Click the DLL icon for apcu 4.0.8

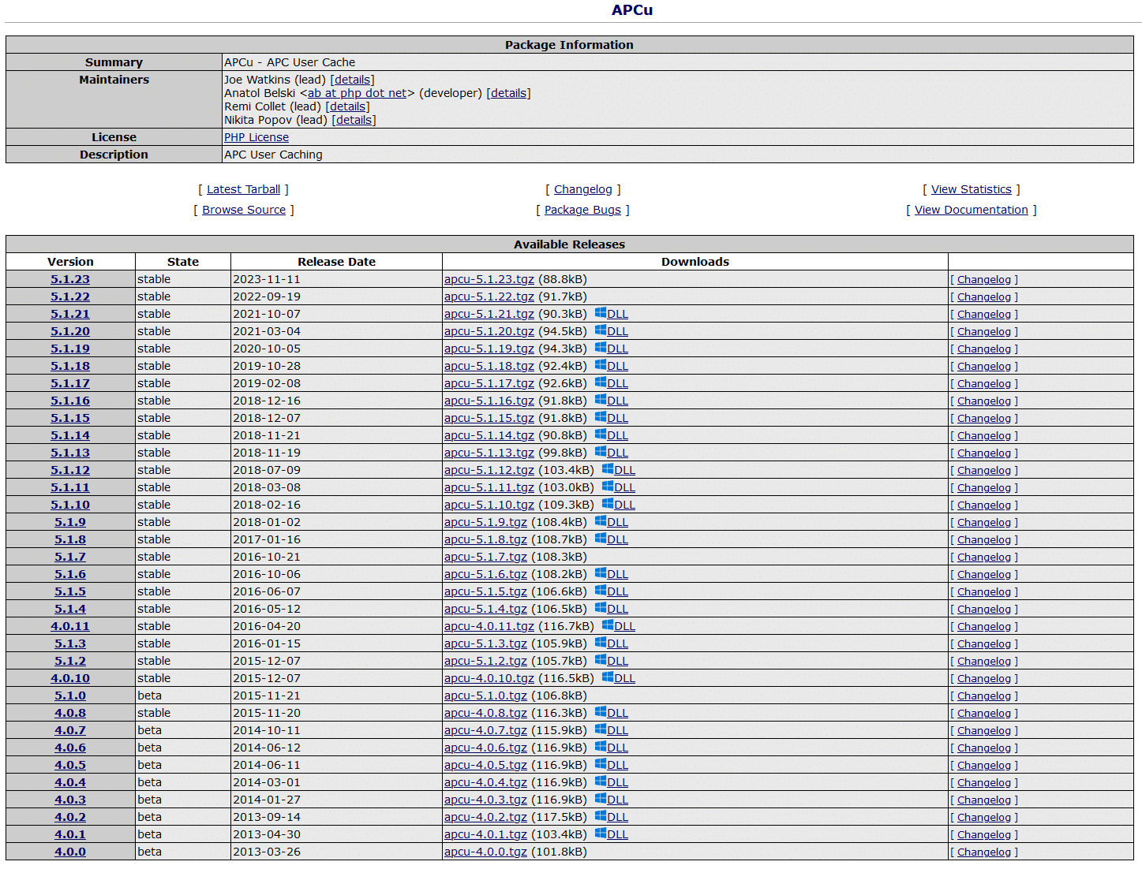pos(612,713)
